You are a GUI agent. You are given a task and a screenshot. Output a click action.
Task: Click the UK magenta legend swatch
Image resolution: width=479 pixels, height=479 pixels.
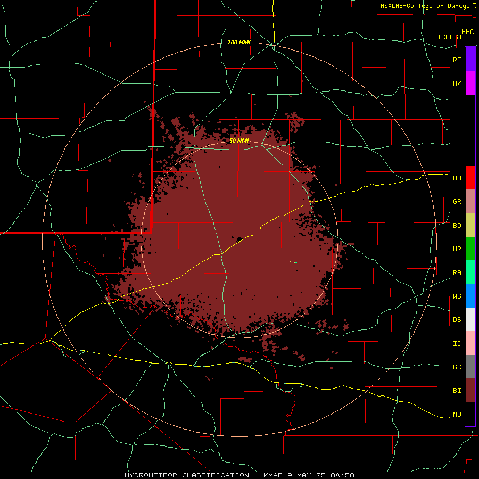coord(470,84)
